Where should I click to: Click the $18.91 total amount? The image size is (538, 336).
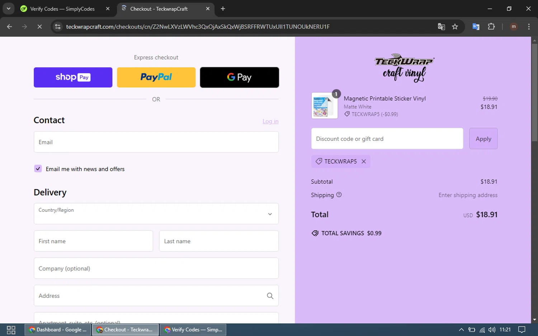click(x=487, y=215)
